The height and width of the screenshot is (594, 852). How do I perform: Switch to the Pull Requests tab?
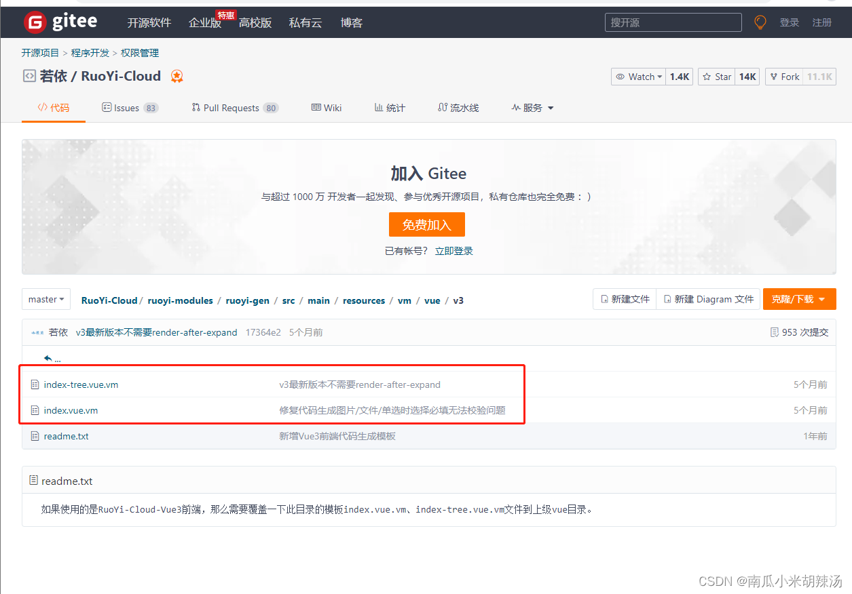[235, 108]
